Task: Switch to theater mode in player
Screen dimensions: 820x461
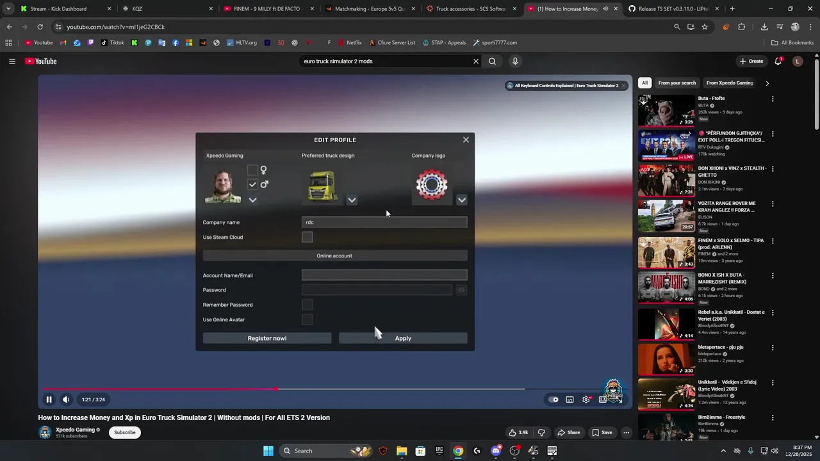Action: point(602,400)
